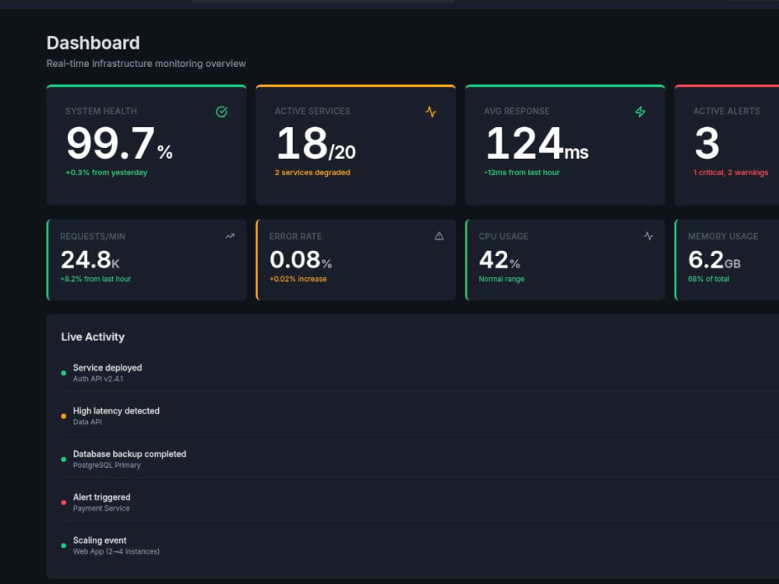
Task: Click the Requests/Min trending arrow icon
Action: 230,236
